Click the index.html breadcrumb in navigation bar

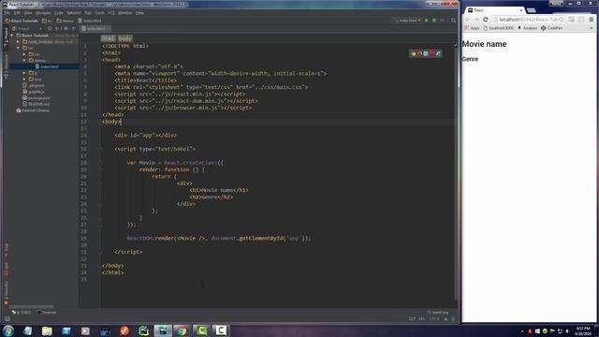tap(90, 21)
